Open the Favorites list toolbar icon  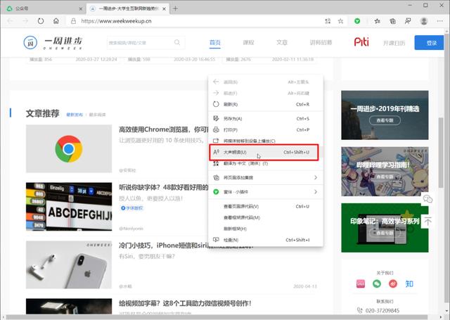378,21
